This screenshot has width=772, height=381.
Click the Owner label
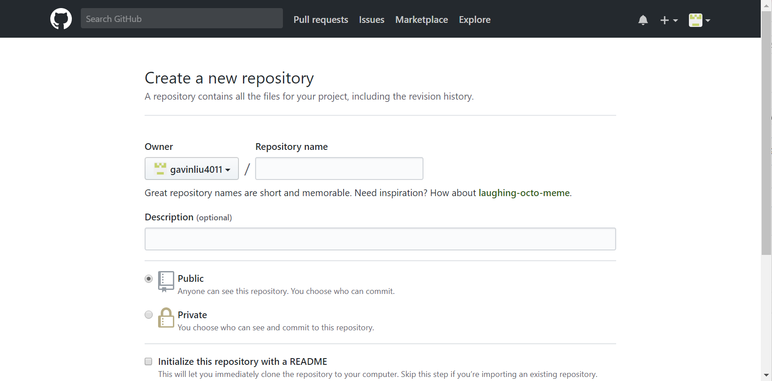tap(159, 147)
